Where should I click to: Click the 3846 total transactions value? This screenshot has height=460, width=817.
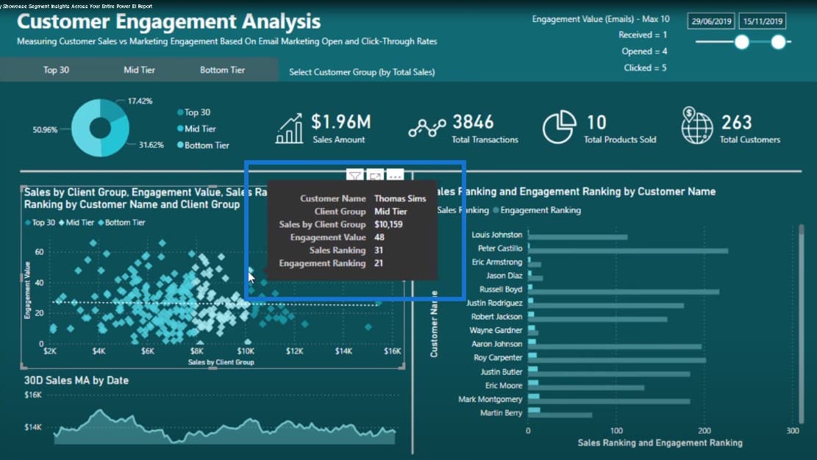[x=473, y=122]
